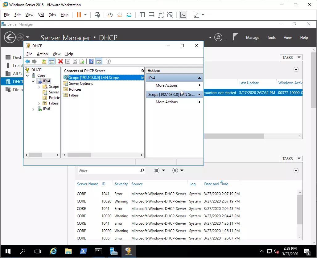Open More Actions under IPv4

[175, 85]
